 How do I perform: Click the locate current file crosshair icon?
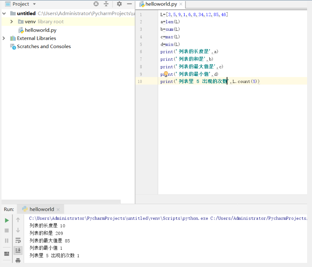96,4
